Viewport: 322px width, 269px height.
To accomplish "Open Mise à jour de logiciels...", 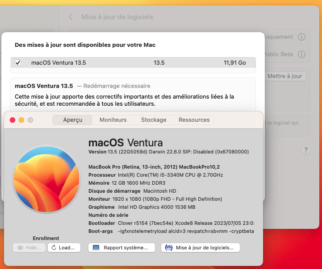I will (x=201, y=248).
